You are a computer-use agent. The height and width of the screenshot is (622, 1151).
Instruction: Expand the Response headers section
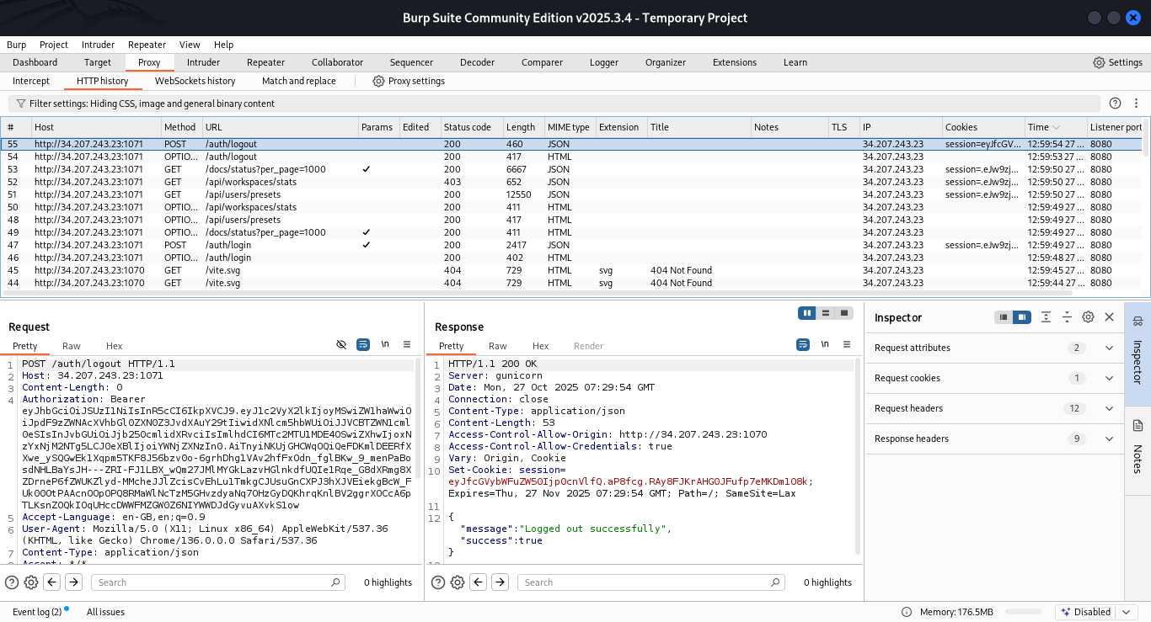(x=1110, y=439)
